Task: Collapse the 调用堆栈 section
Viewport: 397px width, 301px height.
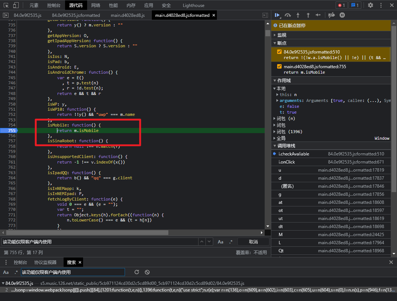Action: [275, 146]
